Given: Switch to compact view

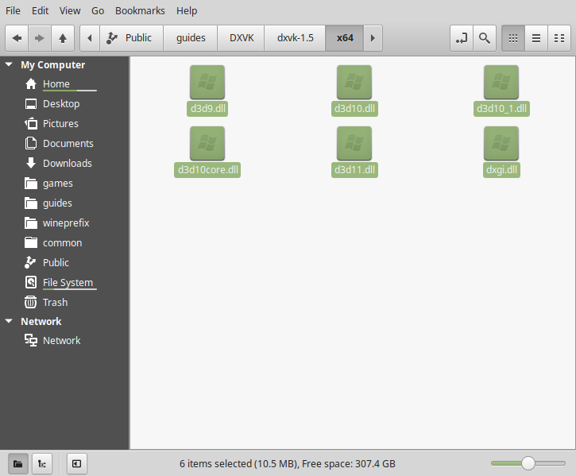Looking at the screenshot, I should 559,38.
